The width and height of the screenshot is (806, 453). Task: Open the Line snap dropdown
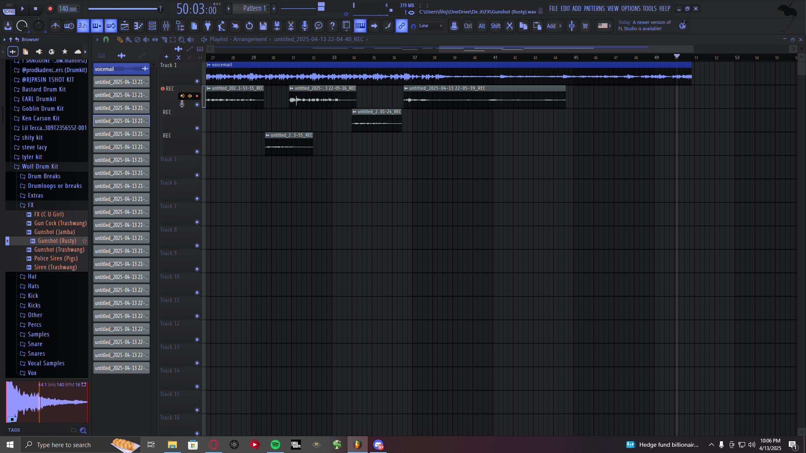431,26
